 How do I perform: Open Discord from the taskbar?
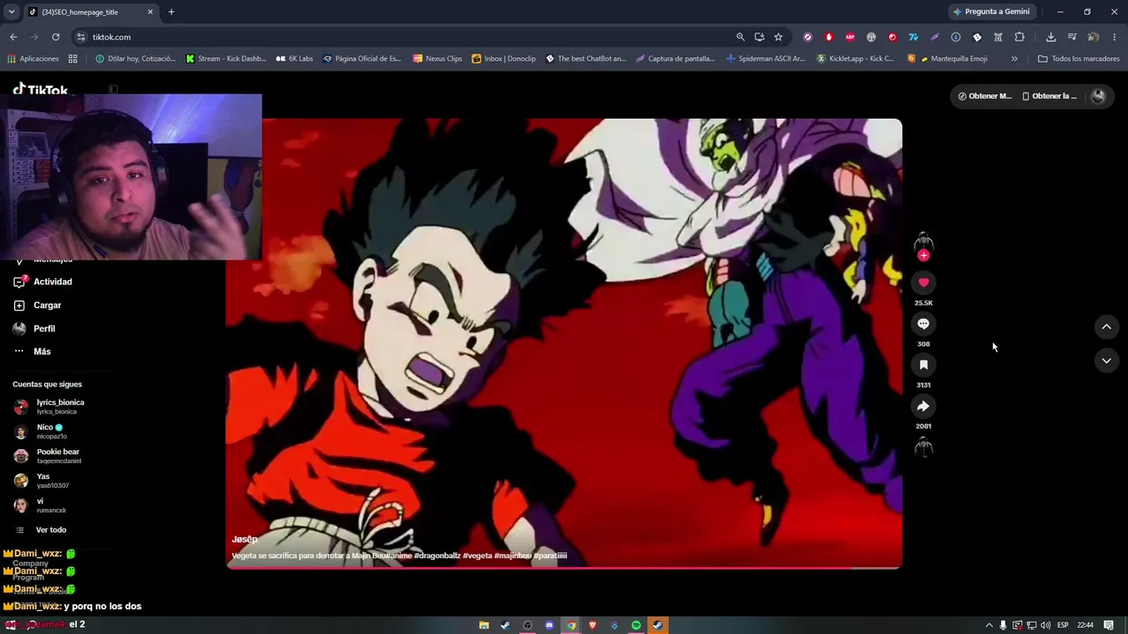[x=549, y=625]
